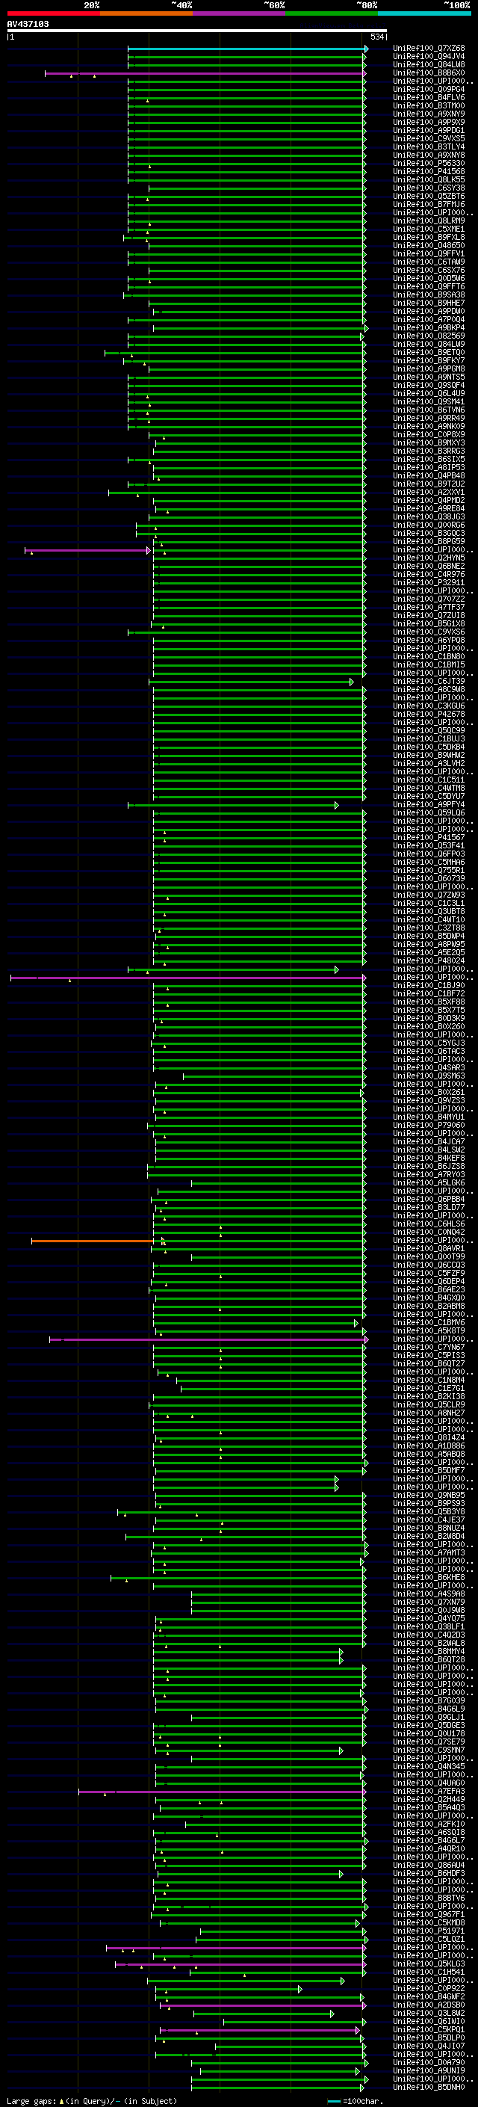478x2107 pixels.
Task: Select the UniRef100_Q8LRM9 label
Action: pyautogui.click(x=429, y=220)
